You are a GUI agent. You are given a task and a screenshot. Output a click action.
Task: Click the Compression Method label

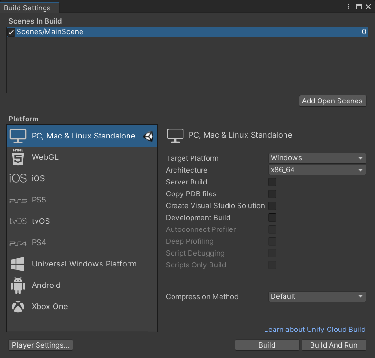pos(202,297)
